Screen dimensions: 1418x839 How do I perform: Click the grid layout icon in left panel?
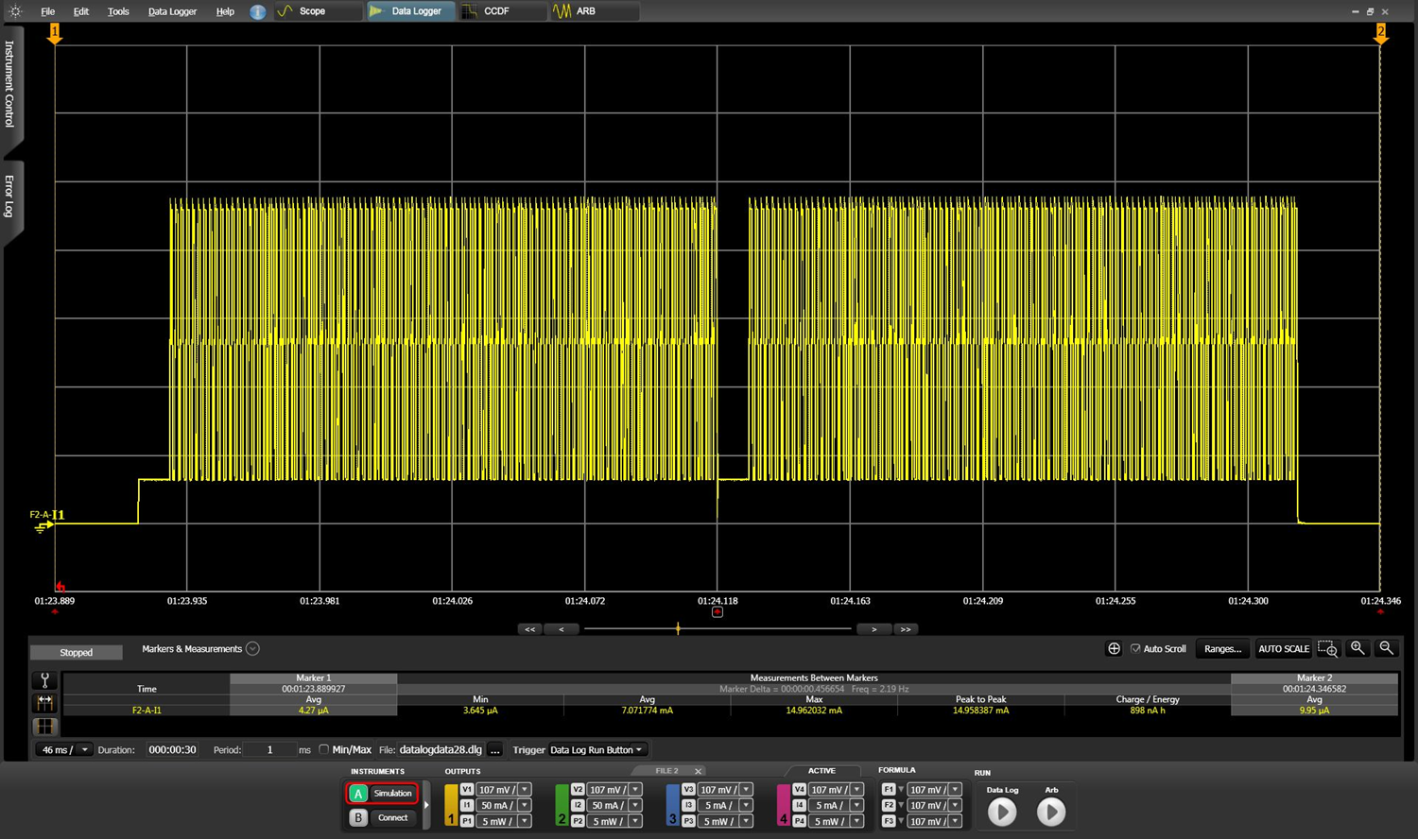click(44, 727)
